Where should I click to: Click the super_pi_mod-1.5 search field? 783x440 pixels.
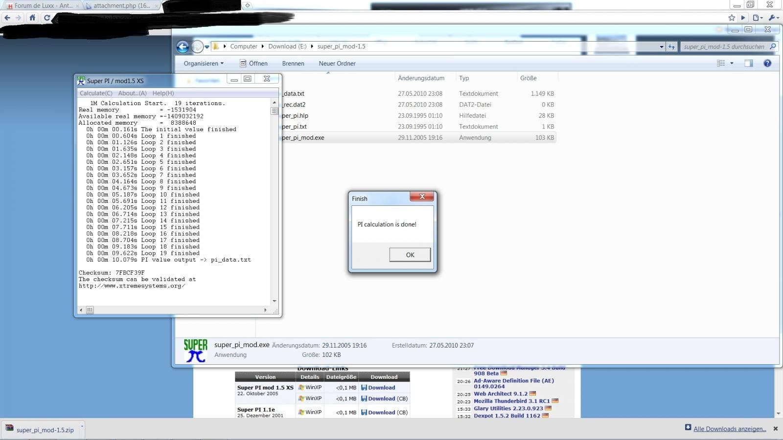[724, 47]
